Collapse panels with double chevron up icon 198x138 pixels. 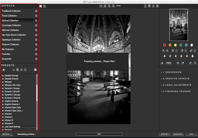coord(162,63)
